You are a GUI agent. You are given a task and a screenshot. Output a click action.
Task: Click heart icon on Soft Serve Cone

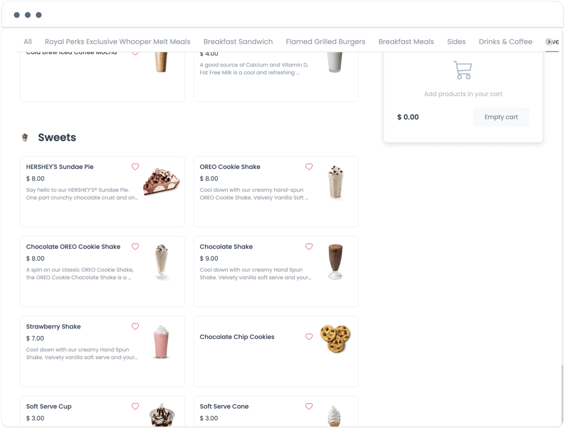(309, 406)
